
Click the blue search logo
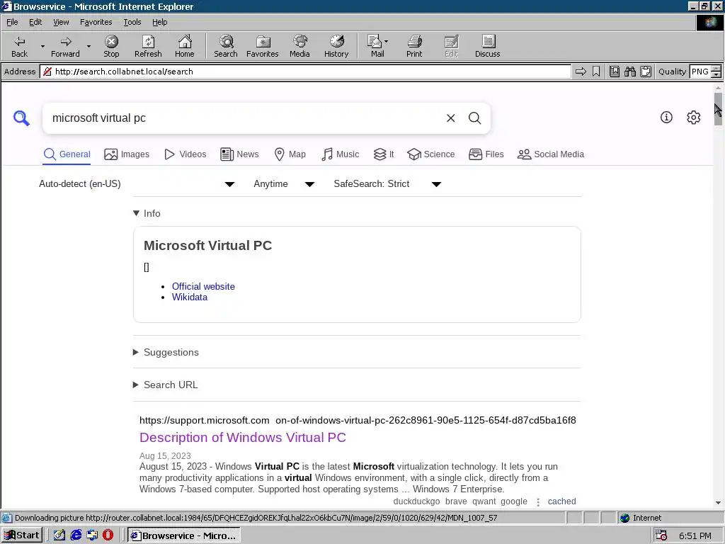click(x=21, y=118)
